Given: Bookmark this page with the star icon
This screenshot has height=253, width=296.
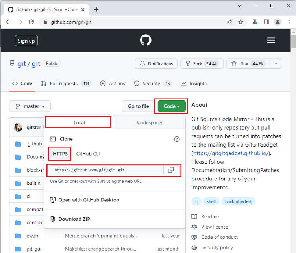Looking at the screenshot, I should 240,22.
